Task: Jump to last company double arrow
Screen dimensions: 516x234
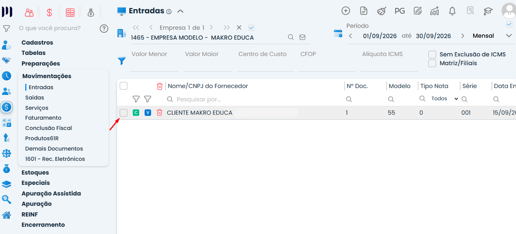Action: click(227, 27)
